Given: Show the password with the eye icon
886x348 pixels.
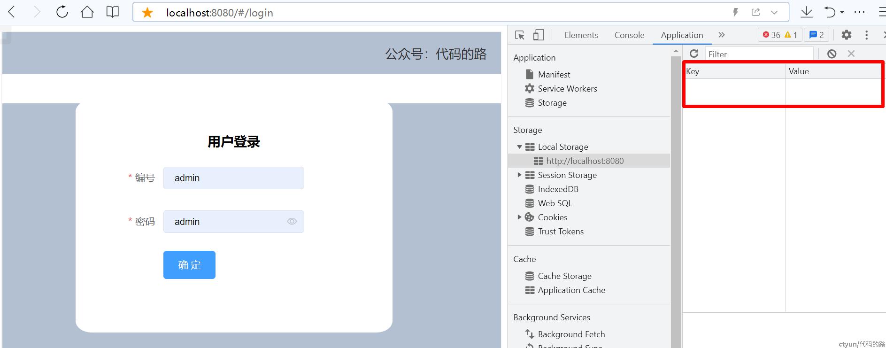Looking at the screenshot, I should coord(292,222).
